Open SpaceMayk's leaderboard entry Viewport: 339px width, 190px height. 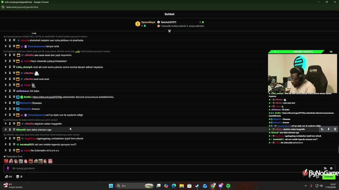[x=145, y=24]
